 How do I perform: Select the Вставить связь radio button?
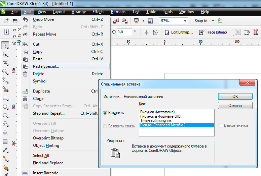click(105, 126)
